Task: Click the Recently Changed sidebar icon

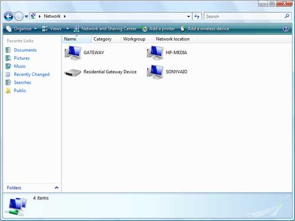Action: 8,74
